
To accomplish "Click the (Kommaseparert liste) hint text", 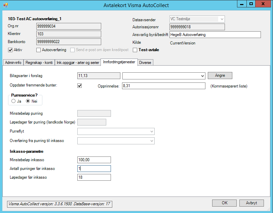I will (x=229, y=86).
